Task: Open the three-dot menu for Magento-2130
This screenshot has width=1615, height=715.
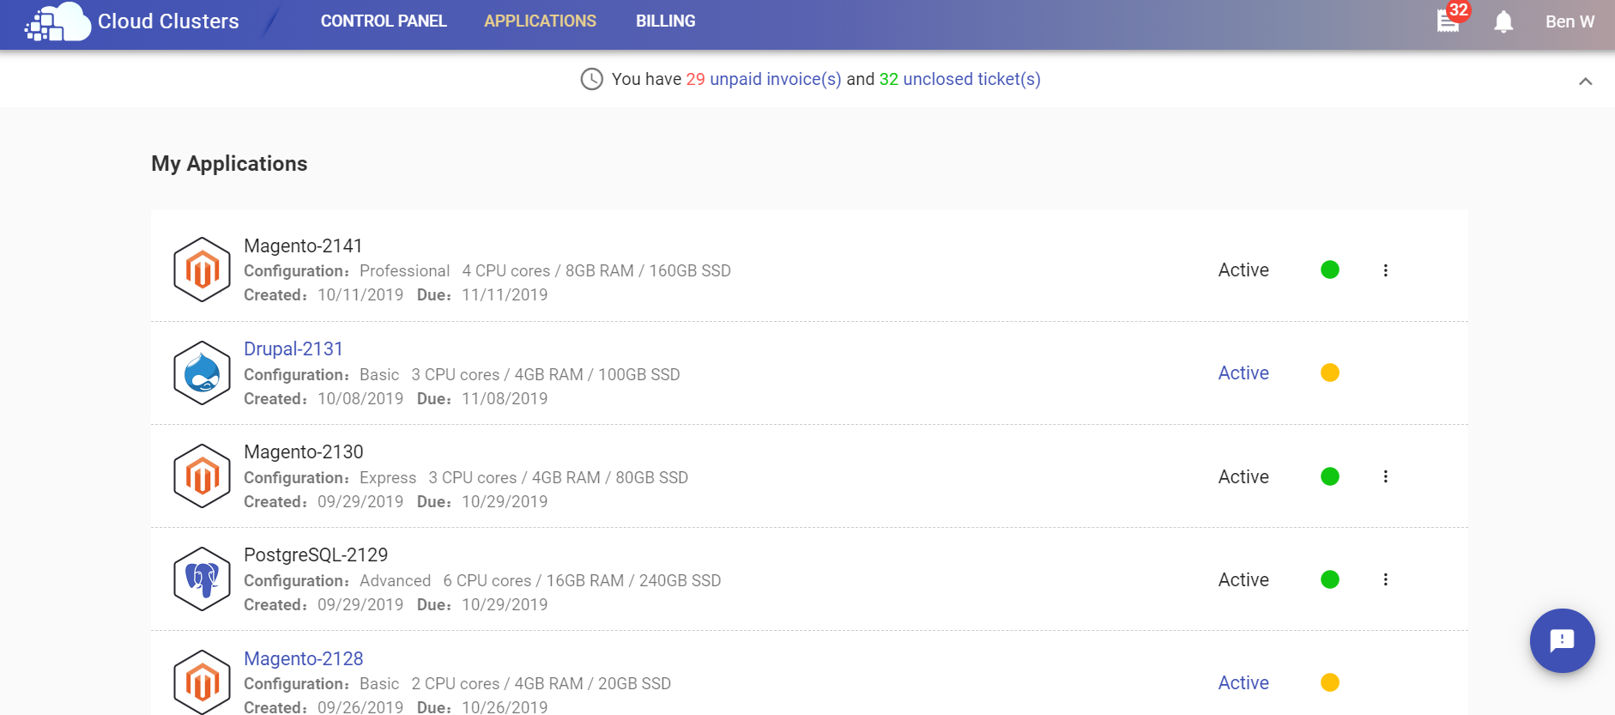Action: (x=1385, y=476)
